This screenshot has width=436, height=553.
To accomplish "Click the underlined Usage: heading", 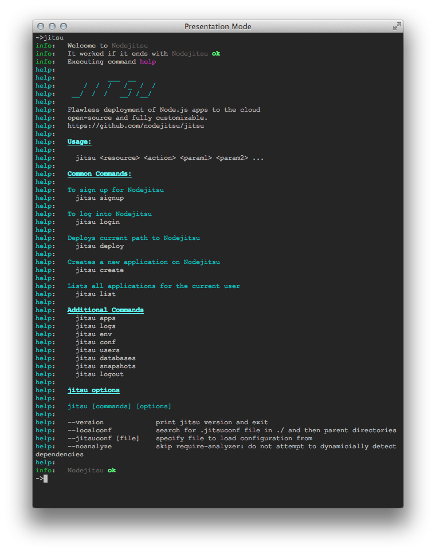I will click(79, 142).
